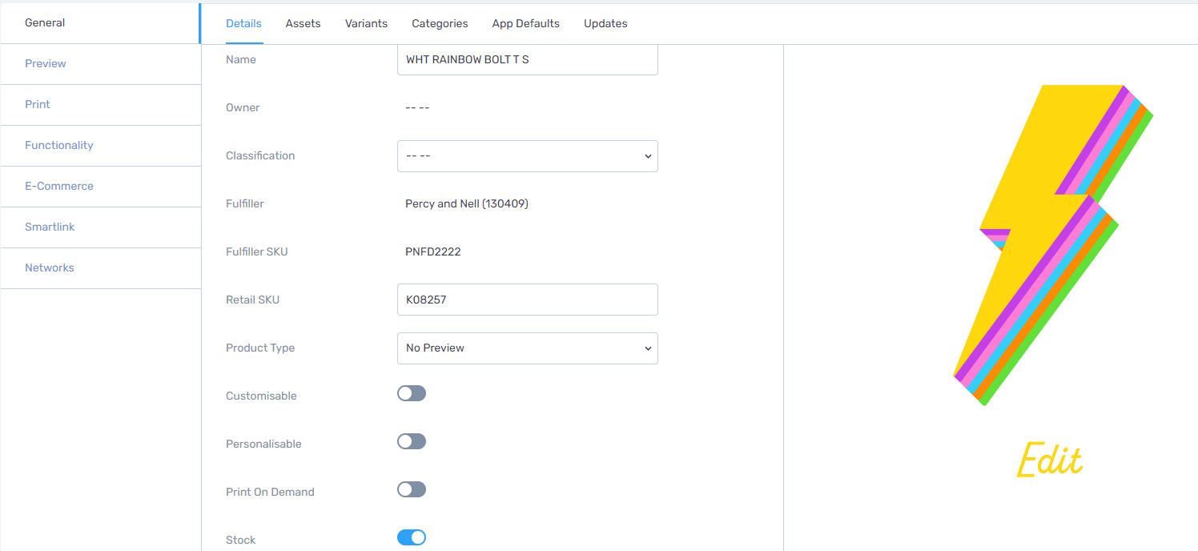
Task: Click the rainbow lightning bolt product image
Action: pos(1053,245)
